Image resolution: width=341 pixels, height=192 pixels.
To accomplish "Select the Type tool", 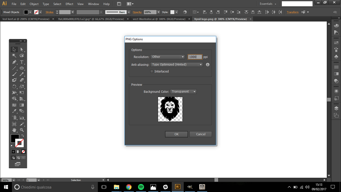I will click(x=22, y=62).
